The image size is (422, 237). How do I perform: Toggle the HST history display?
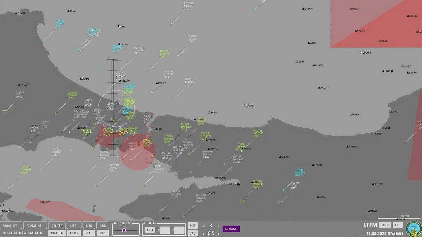[193, 225]
